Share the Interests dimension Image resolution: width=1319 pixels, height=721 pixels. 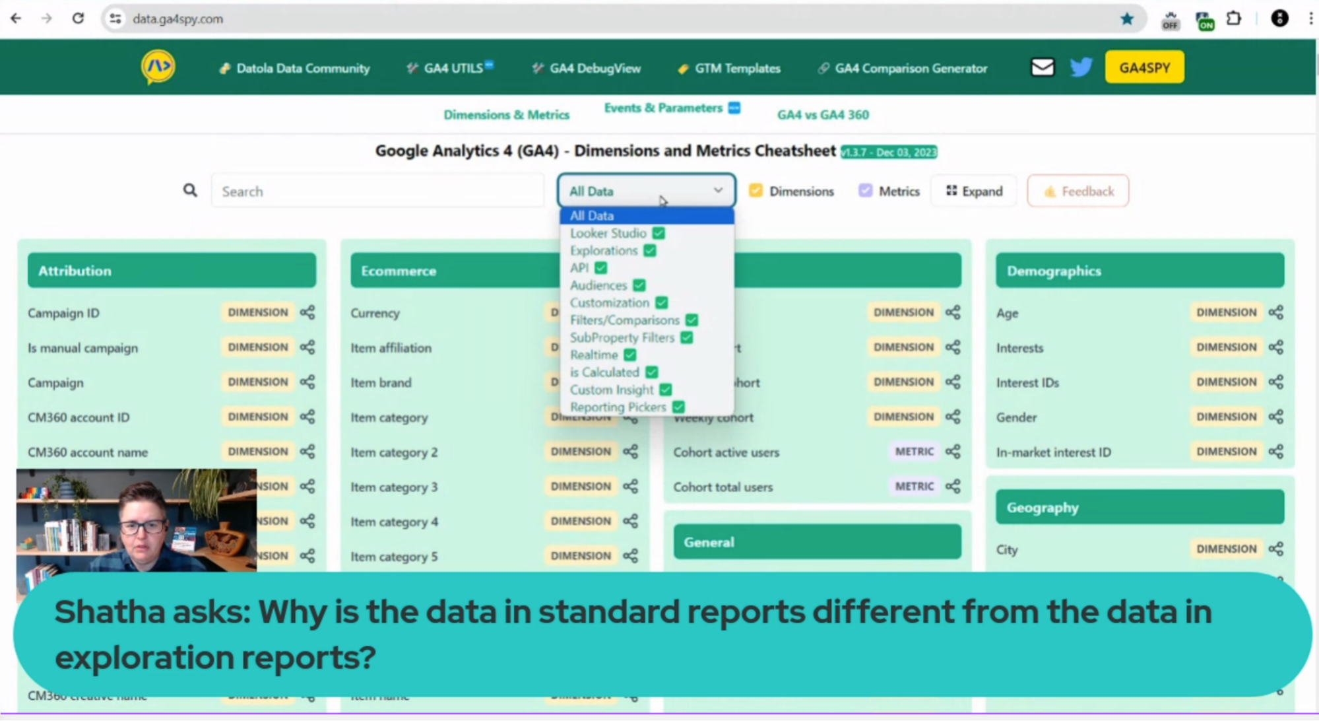1276,347
